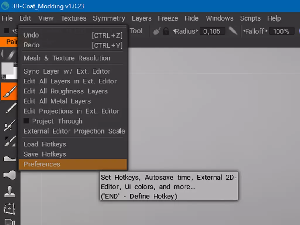
Task: Select the height smudge tool icon
Action: (x=9, y=158)
